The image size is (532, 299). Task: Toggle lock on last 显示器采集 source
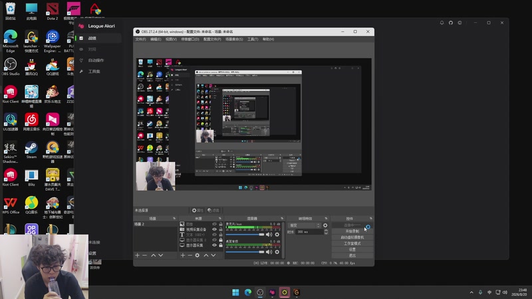pyautogui.click(x=221, y=245)
